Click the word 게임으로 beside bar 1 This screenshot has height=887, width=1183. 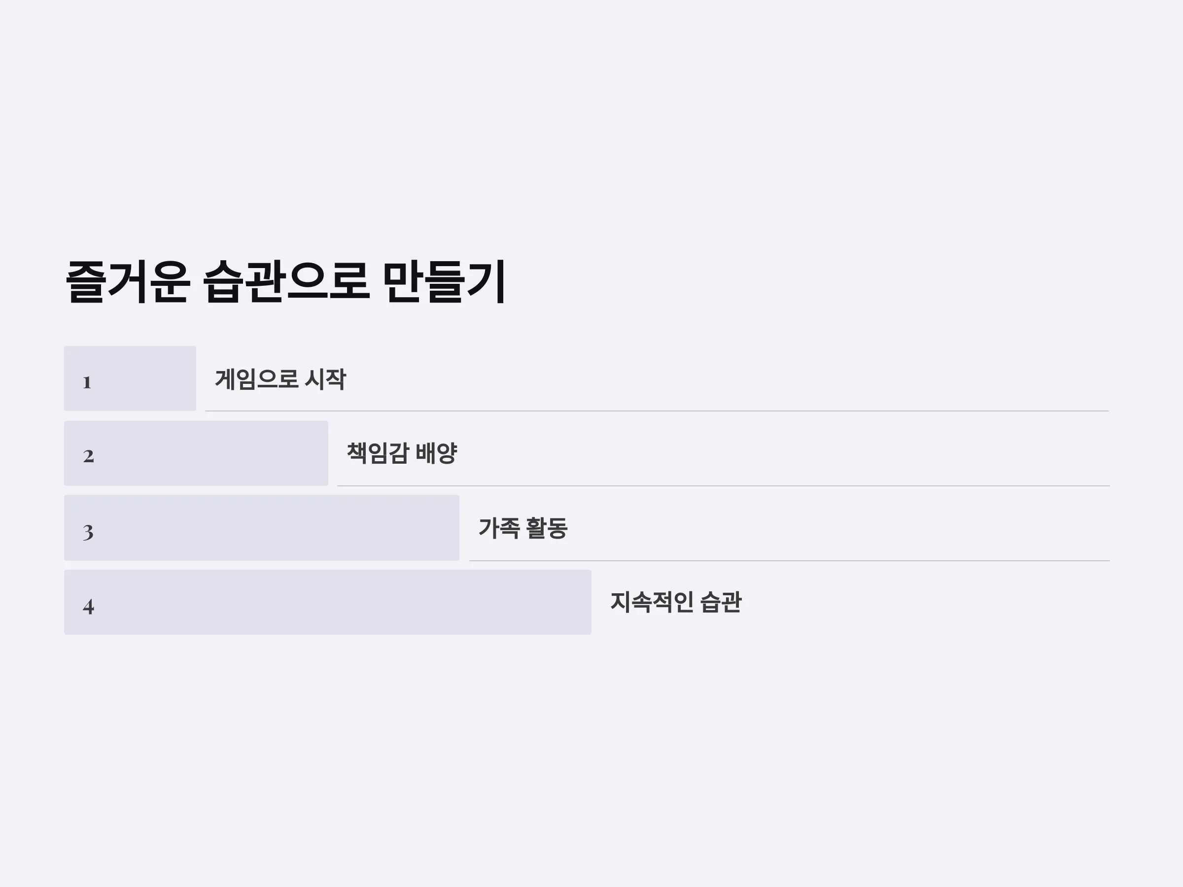(x=257, y=379)
